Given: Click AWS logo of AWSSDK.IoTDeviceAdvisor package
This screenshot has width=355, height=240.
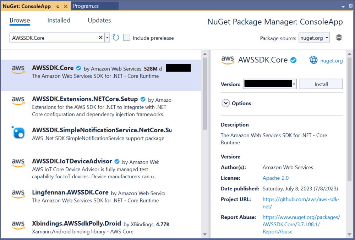Looking at the screenshot, I should [18, 163].
